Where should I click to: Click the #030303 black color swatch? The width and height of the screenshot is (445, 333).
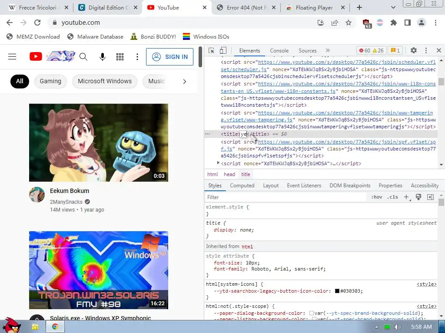click(337, 291)
